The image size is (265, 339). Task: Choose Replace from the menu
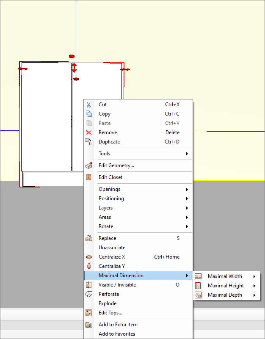click(x=138, y=238)
